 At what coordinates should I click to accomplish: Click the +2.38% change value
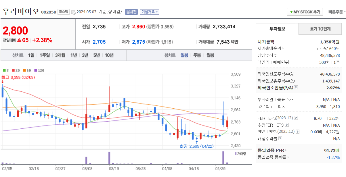pos(42,40)
